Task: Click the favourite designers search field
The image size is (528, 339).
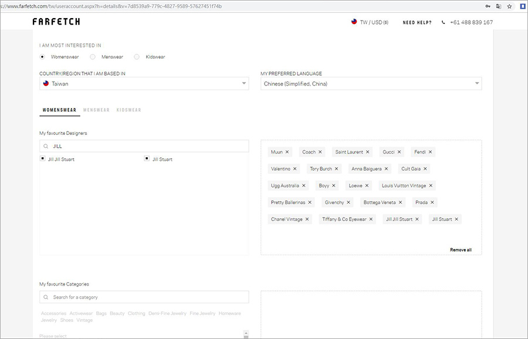Action: (144, 146)
